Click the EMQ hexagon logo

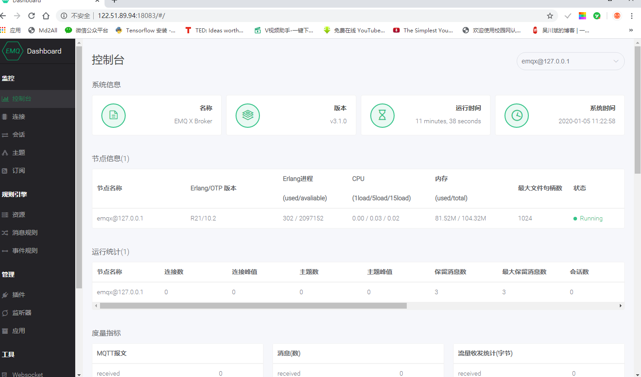pyautogui.click(x=12, y=51)
